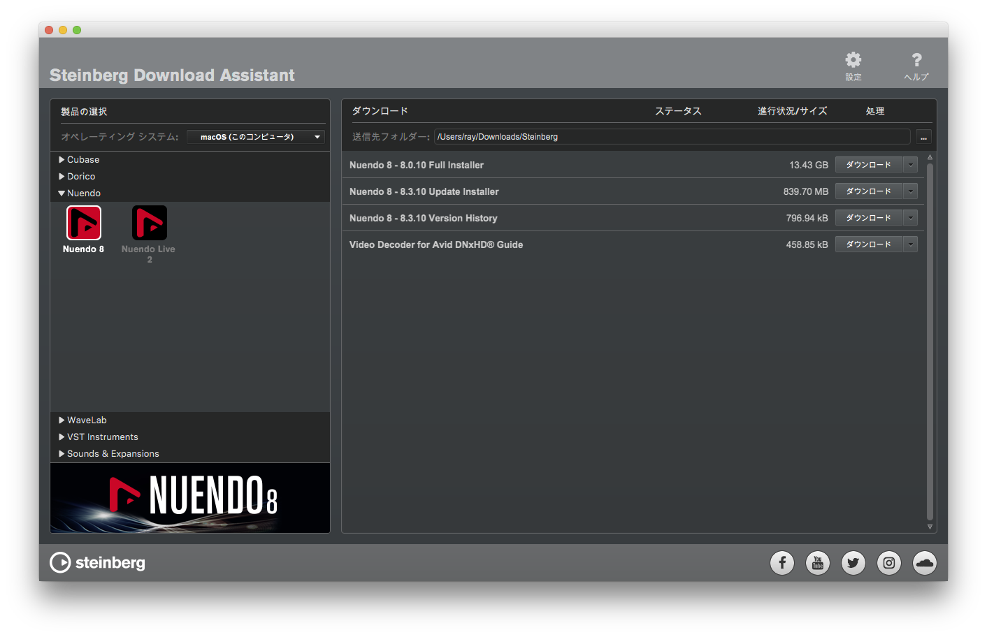Viewport: 987px width, 637px height.
Task: Click the Steinberg Download Assistant title
Action: pyautogui.click(x=172, y=75)
